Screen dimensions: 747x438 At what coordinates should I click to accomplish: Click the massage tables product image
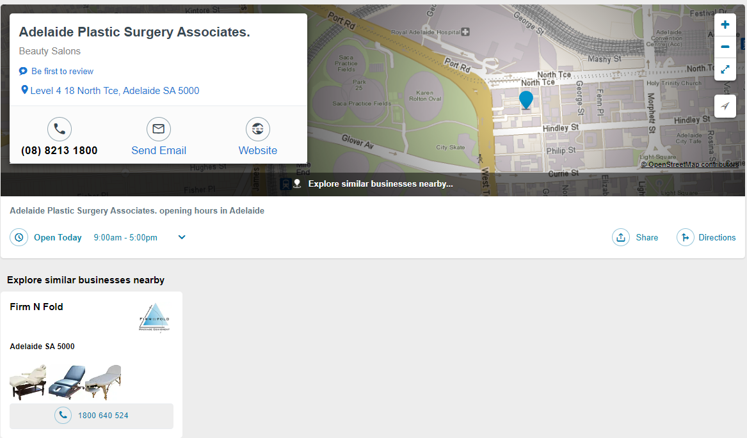65,382
